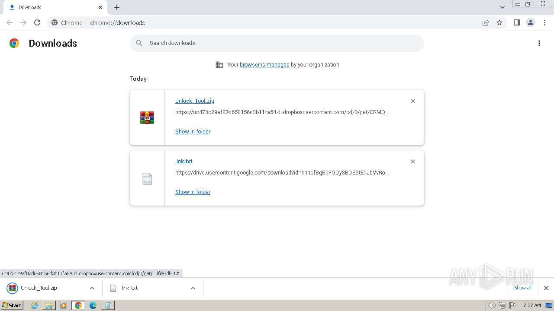Screen dimensions: 554x311
Task: Click Show all downloads button
Action: click(522, 288)
